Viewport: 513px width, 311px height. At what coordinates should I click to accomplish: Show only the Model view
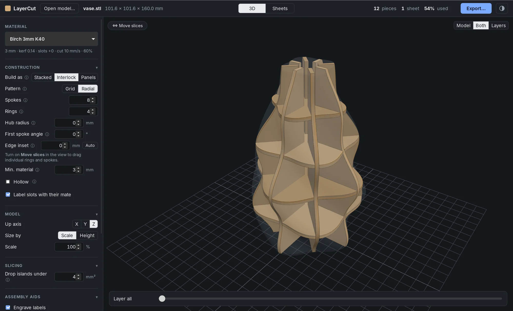[463, 26]
